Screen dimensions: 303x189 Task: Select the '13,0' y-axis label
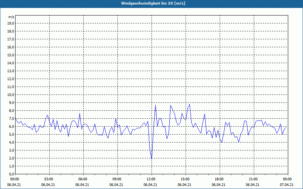point(11,71)
